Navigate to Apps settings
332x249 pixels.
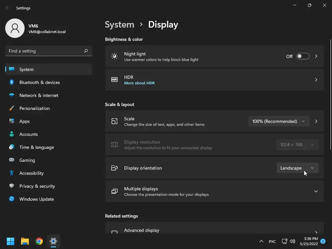tap(49, 121)
